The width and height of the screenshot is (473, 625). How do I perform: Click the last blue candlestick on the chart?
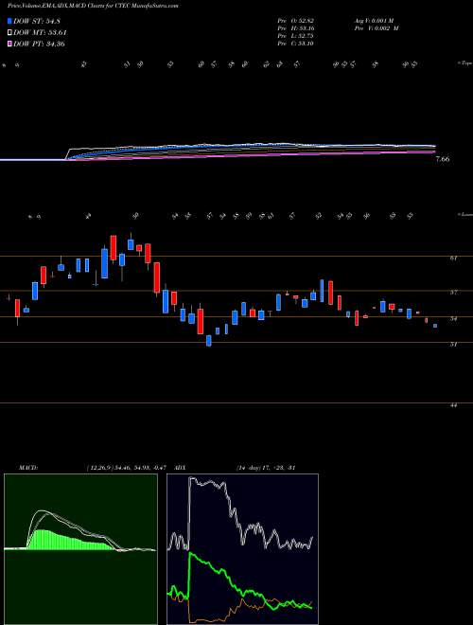click(x=435, y=326)
